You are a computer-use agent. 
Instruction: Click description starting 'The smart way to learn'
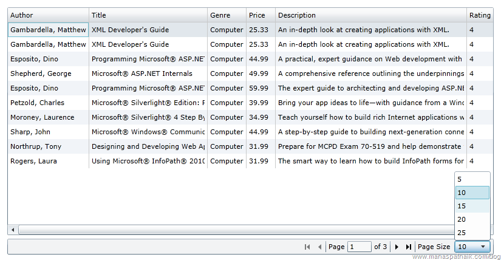[x=371, y=161]
